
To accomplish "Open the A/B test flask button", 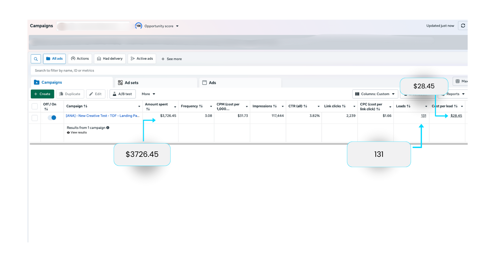I will (x=123, y=94).
